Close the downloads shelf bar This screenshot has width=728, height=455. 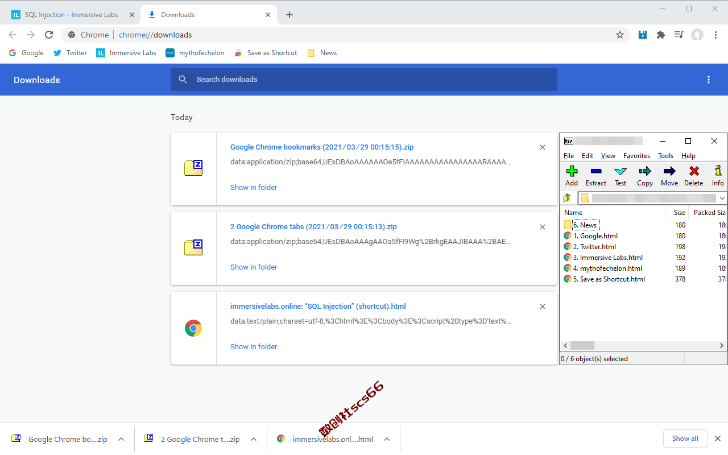click(x=718, y=439)
